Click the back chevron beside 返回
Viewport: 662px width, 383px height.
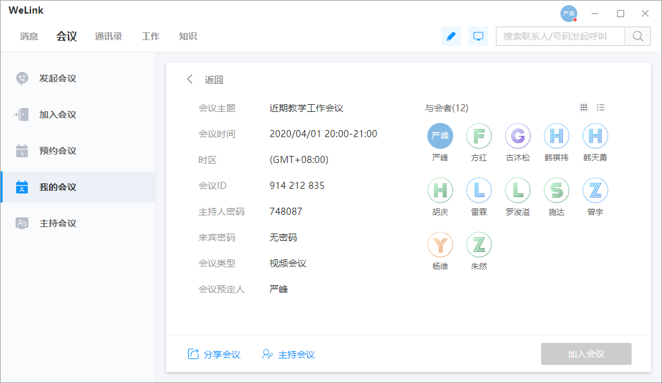coord(189,78)
